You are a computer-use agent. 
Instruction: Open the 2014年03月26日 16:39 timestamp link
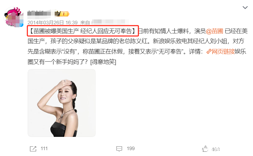click(x=53, y=23)
